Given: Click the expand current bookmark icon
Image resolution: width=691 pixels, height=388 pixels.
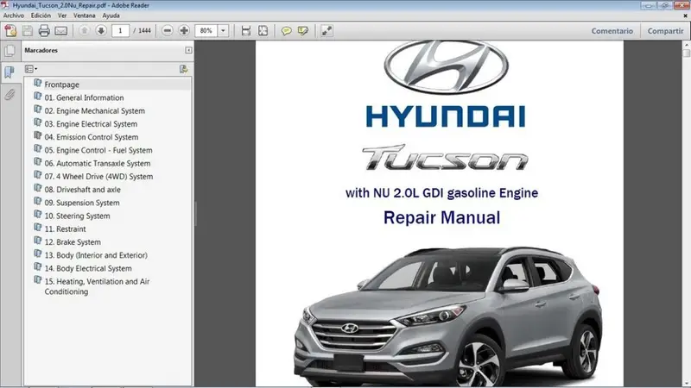Looking at the screenshot, I should click(183, 69).
